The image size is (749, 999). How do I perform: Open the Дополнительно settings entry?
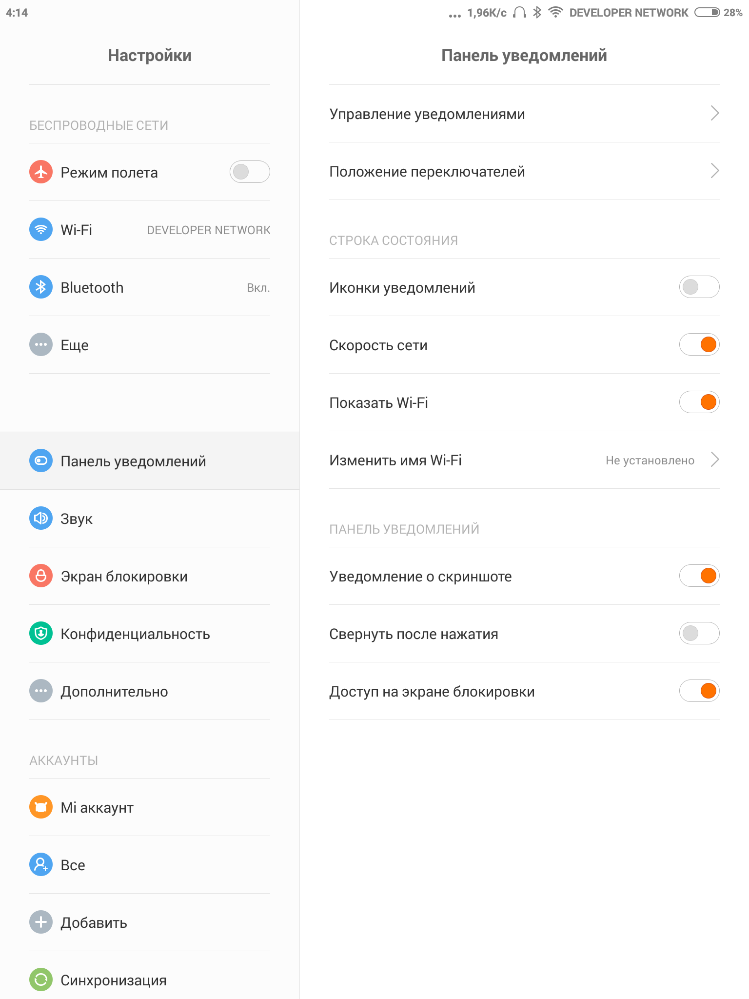click(x=150, y=691)
